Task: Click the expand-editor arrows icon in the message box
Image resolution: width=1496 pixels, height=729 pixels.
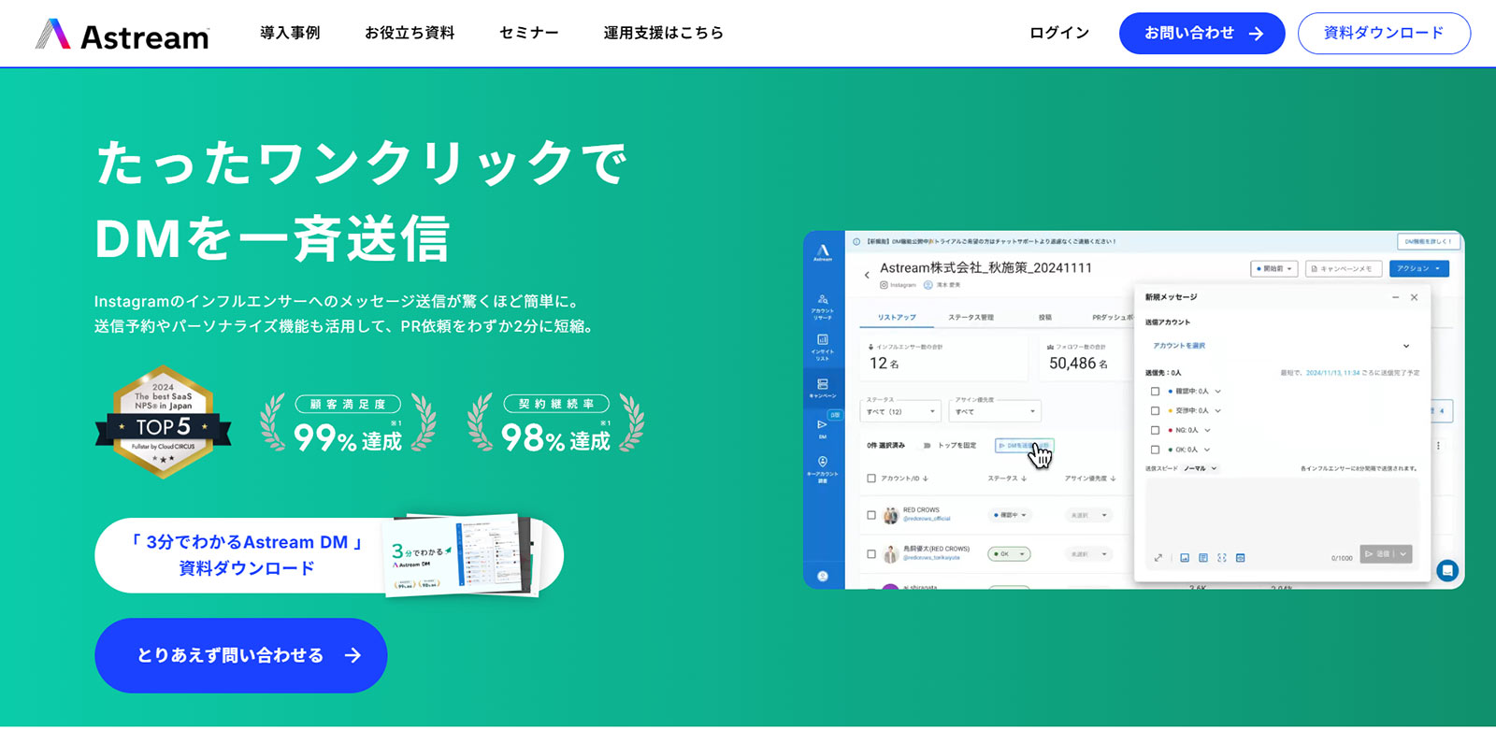Action: tap(1158, 558)
